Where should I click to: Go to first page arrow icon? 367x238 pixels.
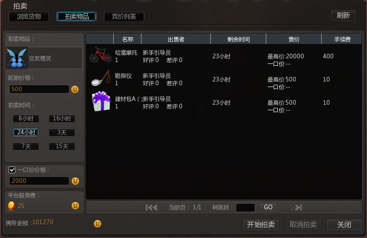(152, 207)
